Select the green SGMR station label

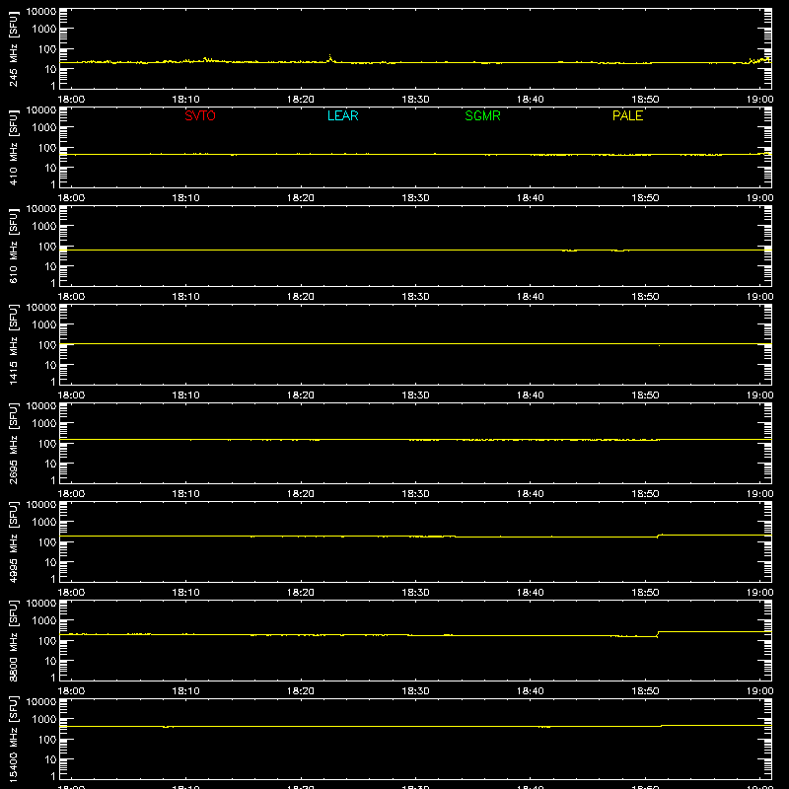tap(482, 115)
